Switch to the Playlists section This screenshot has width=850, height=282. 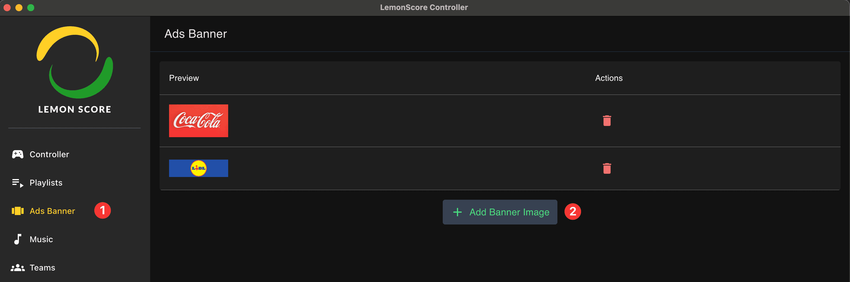46,183
